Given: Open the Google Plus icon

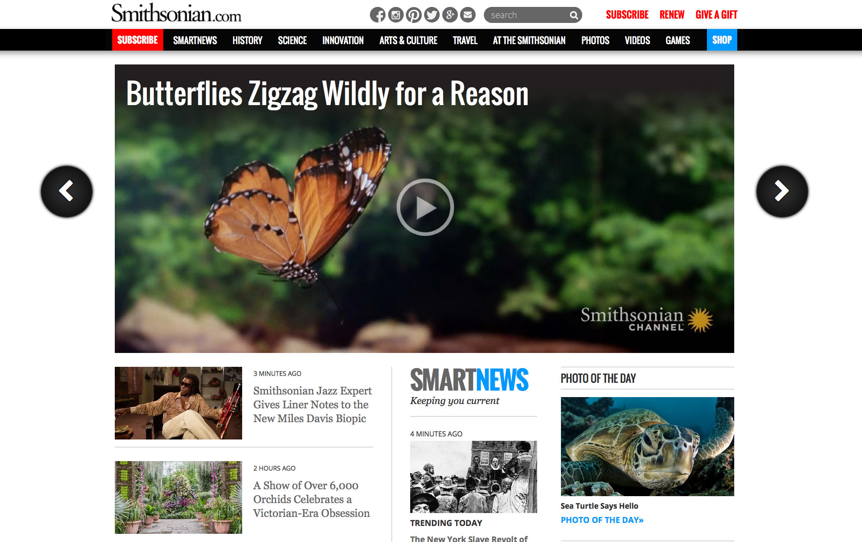Looking at the screenshot, I should click(x=450, y=15).
